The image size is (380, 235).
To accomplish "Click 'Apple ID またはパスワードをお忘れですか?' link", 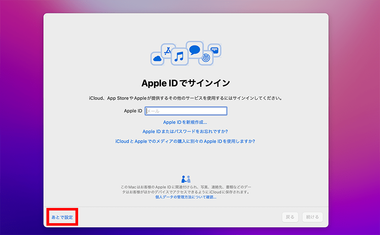I will pyautogui.click(x=185, y=131).
